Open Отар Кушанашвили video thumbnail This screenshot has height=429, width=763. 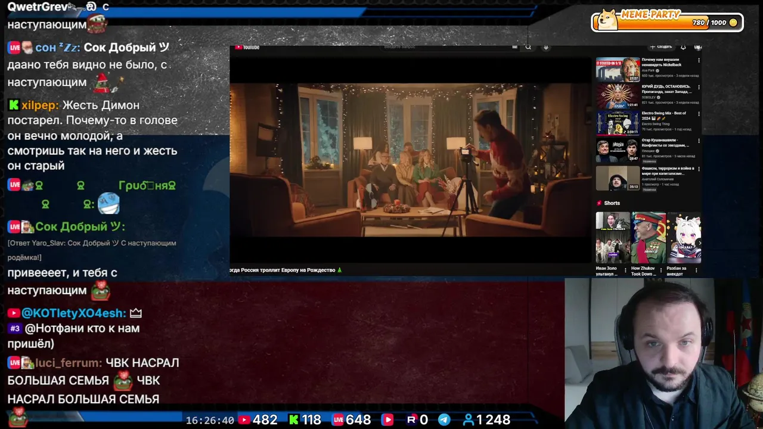coord(618,150)
